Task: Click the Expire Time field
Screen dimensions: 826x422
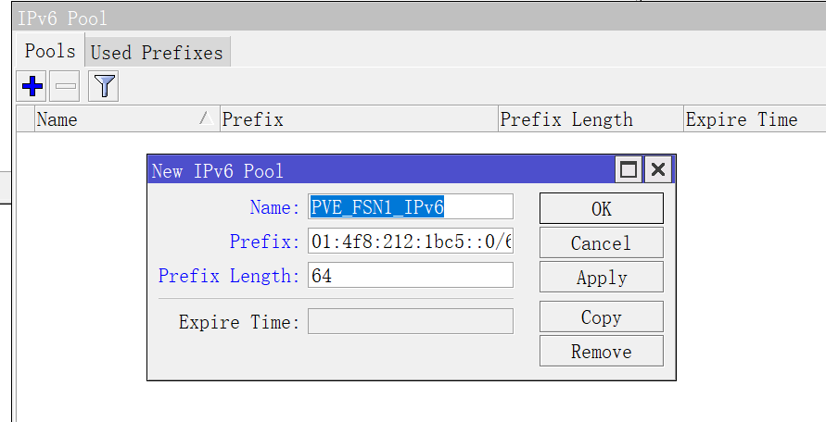Action: coord(410,322)
